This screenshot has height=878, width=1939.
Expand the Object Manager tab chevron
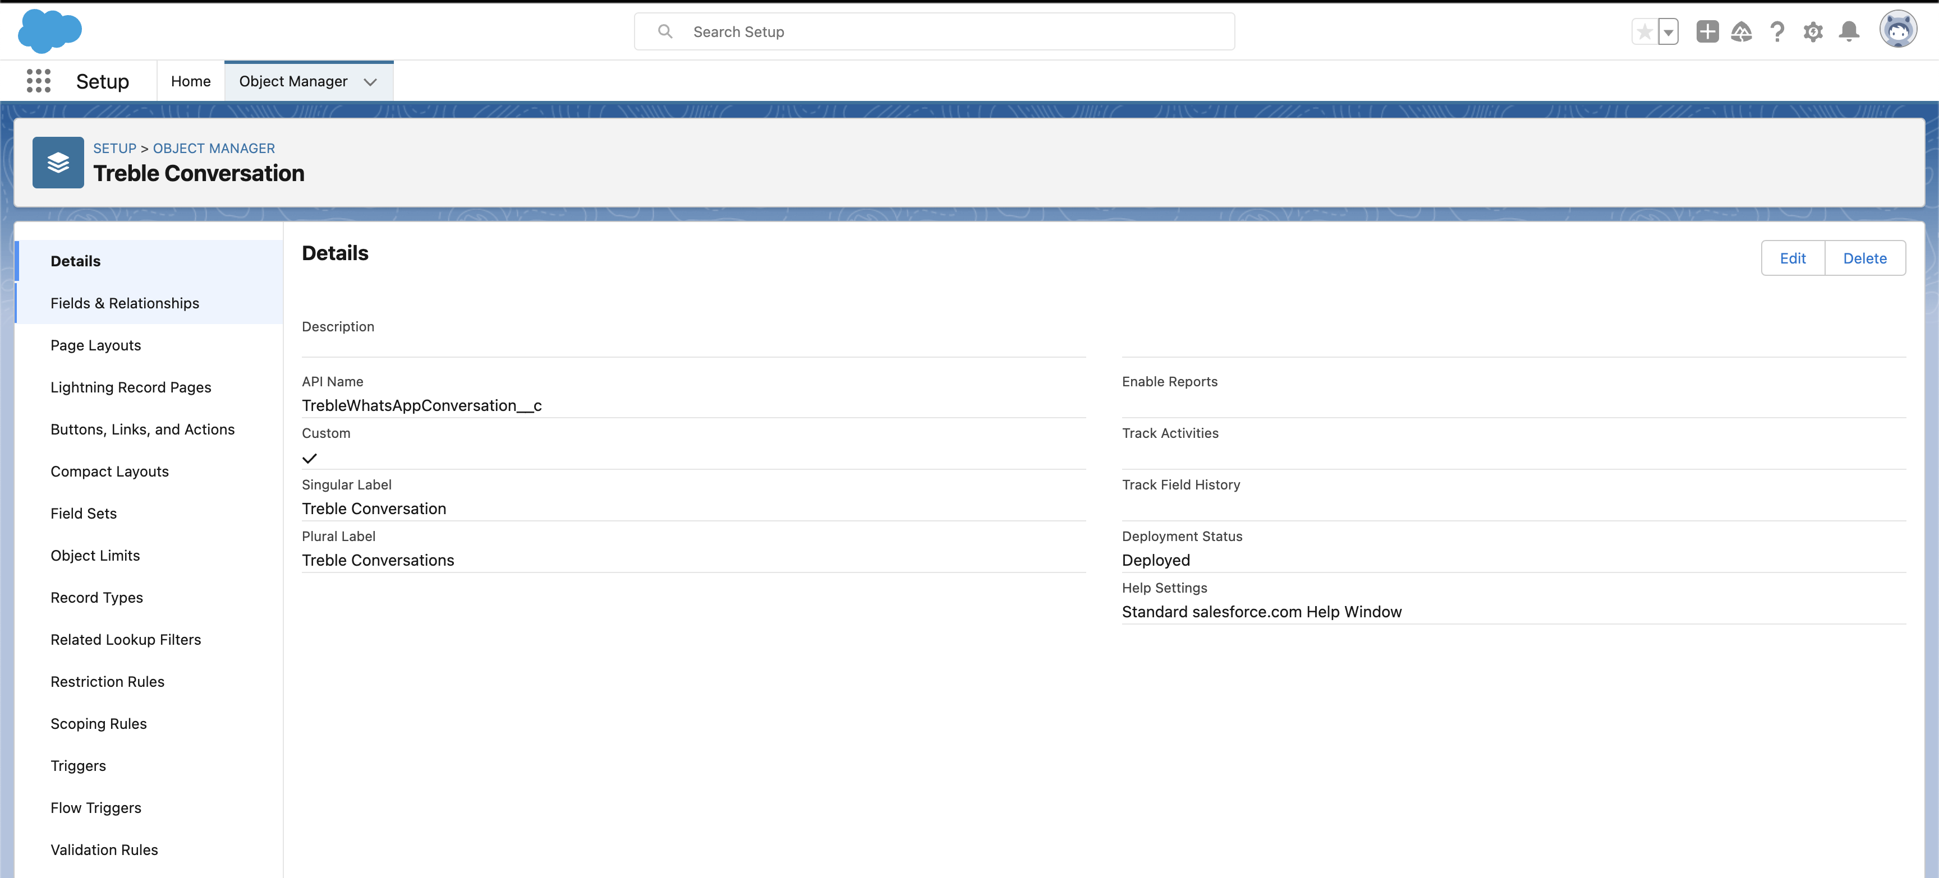[370, 82]
